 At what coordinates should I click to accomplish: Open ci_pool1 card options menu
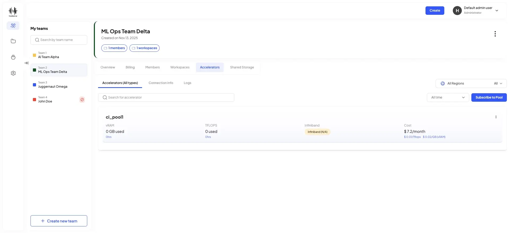(496, 117)
